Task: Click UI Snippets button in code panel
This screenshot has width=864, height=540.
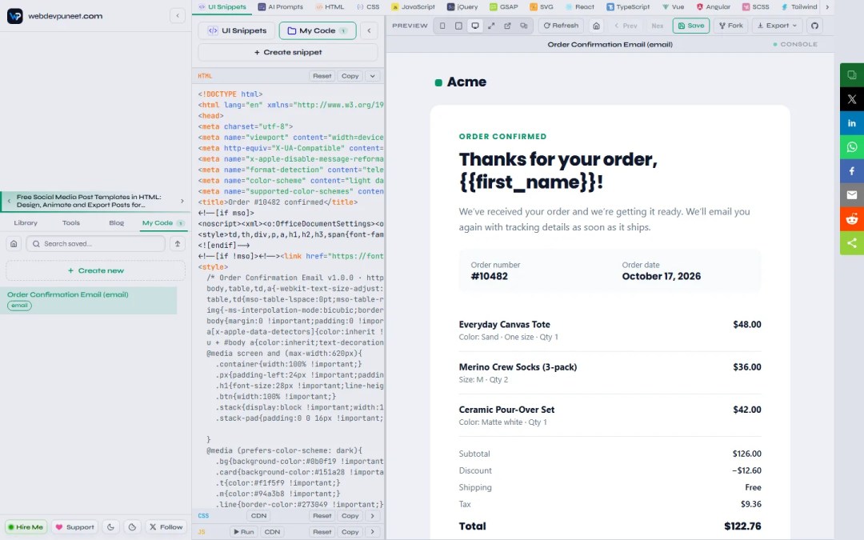Action: tap(236, 30)
